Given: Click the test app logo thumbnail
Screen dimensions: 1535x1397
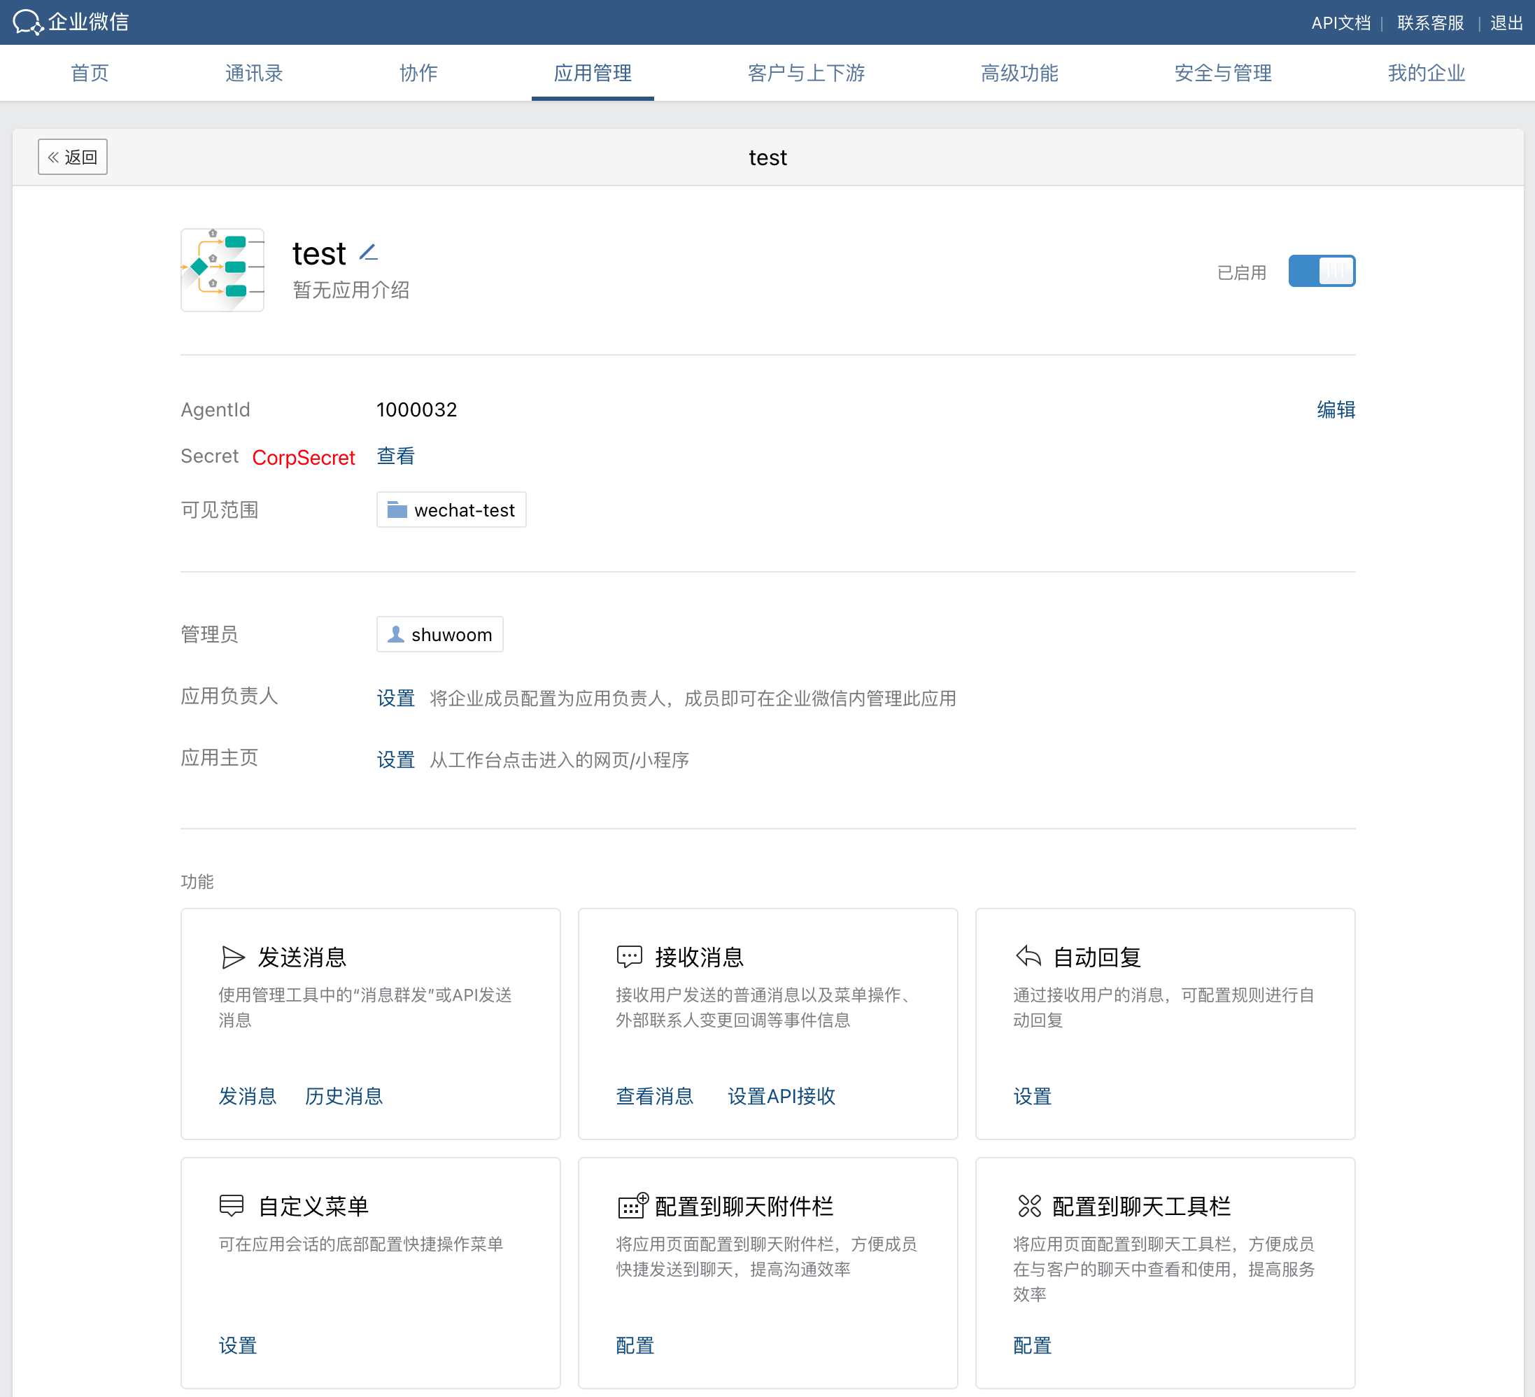Looking at the screenshot, I should [x=222, y=269].
